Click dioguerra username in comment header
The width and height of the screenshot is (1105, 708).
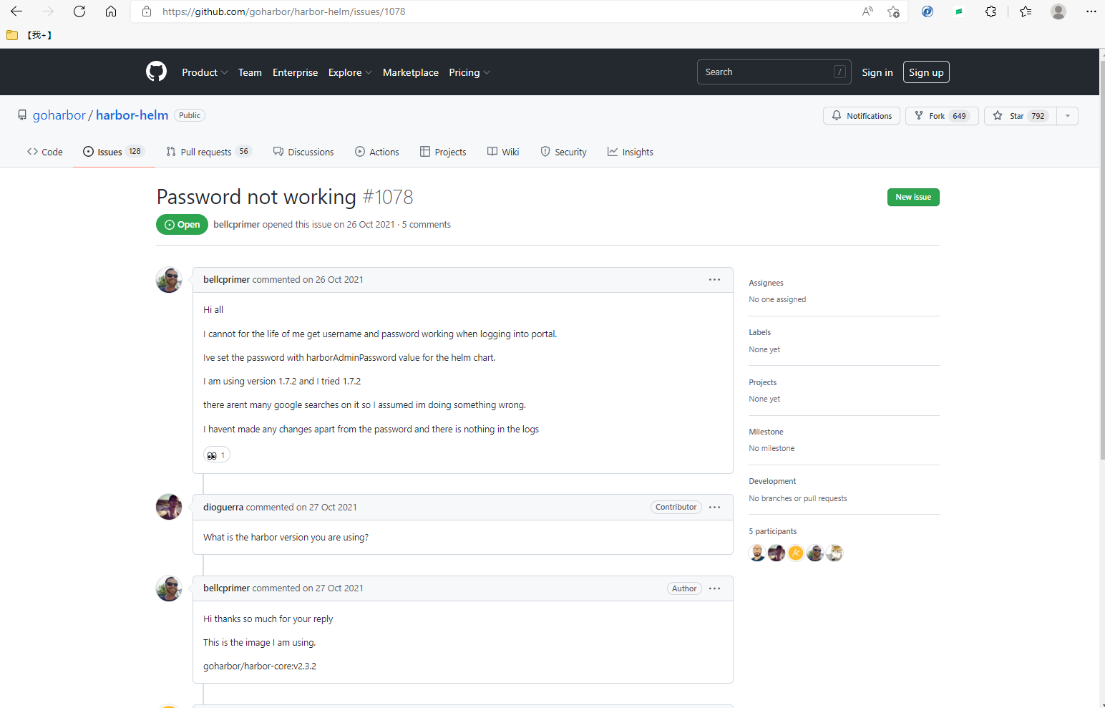[x=223, y=507]
